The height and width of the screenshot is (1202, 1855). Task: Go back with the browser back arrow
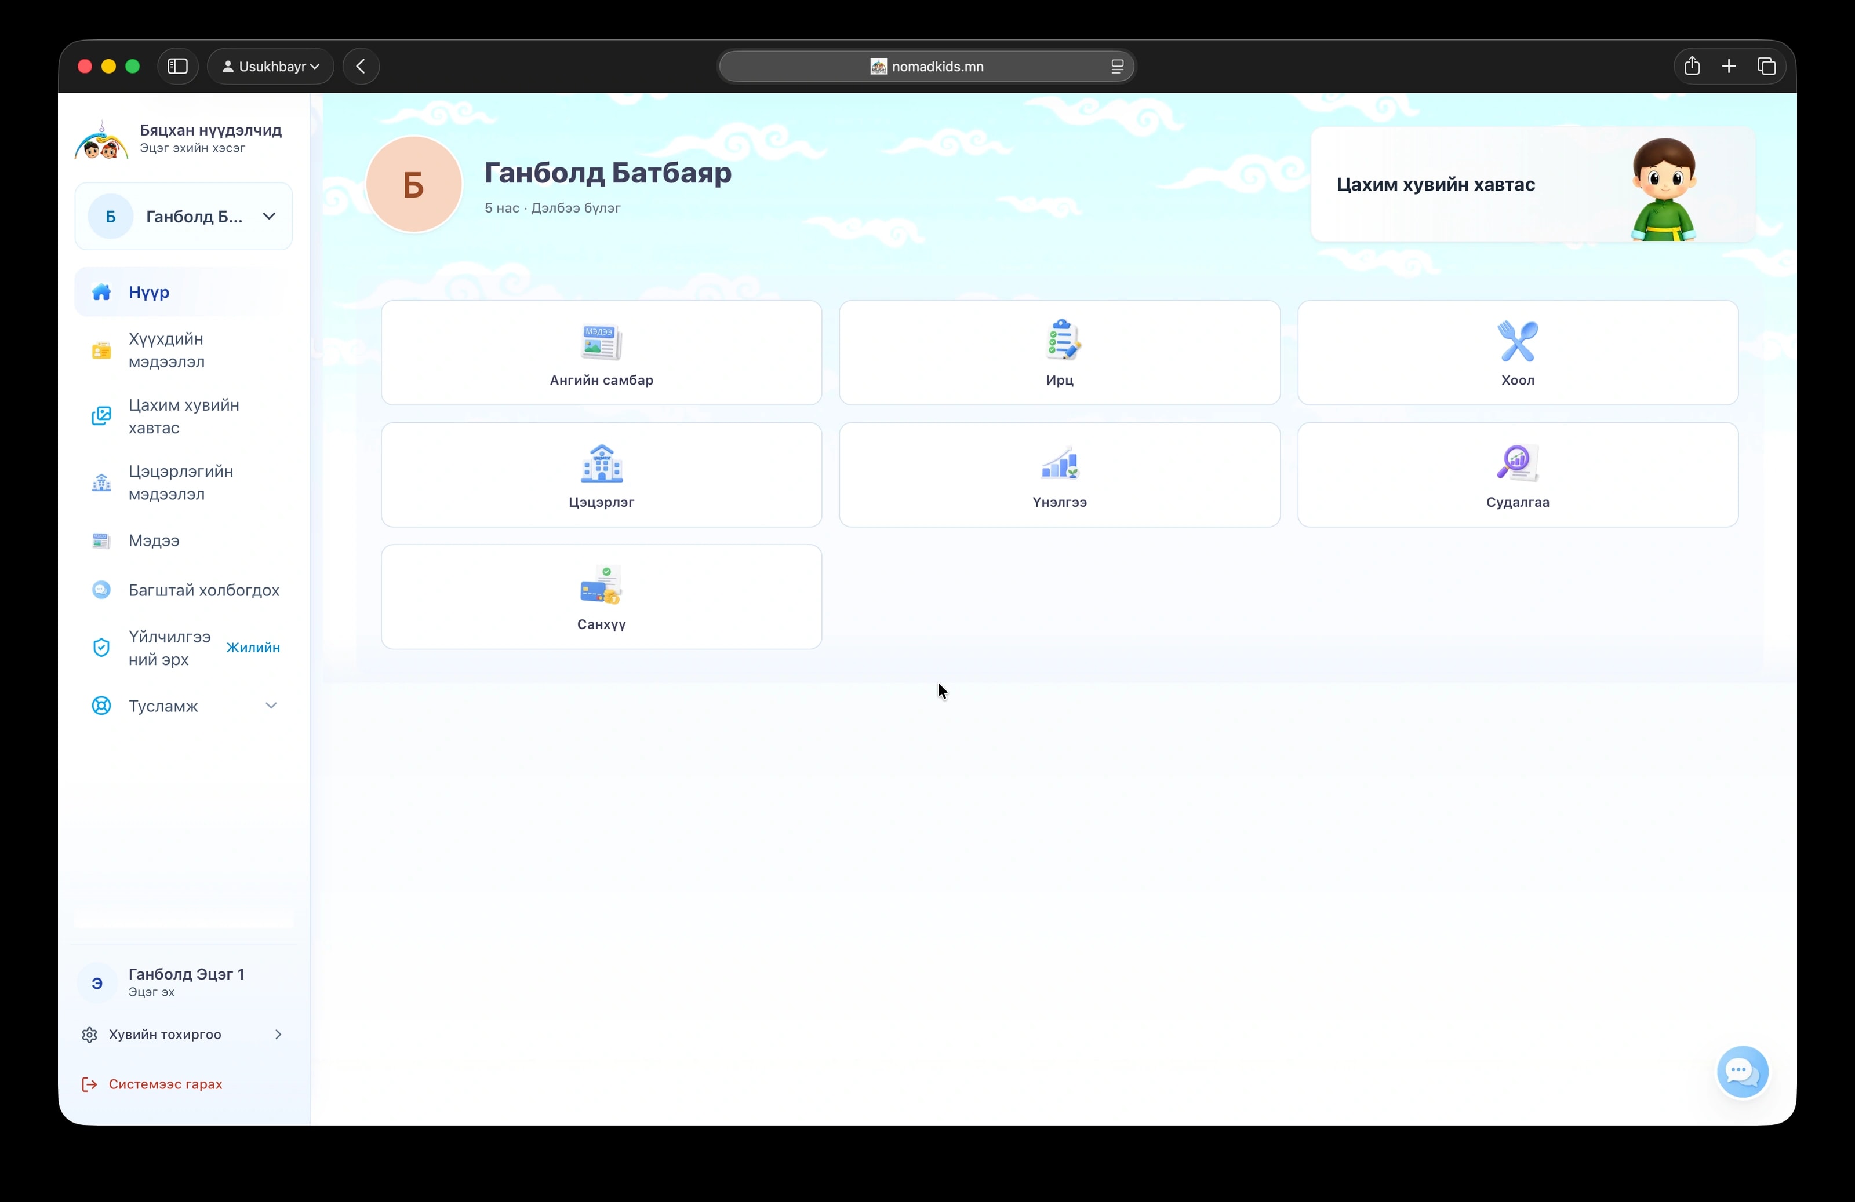click(x=361, y=66)
